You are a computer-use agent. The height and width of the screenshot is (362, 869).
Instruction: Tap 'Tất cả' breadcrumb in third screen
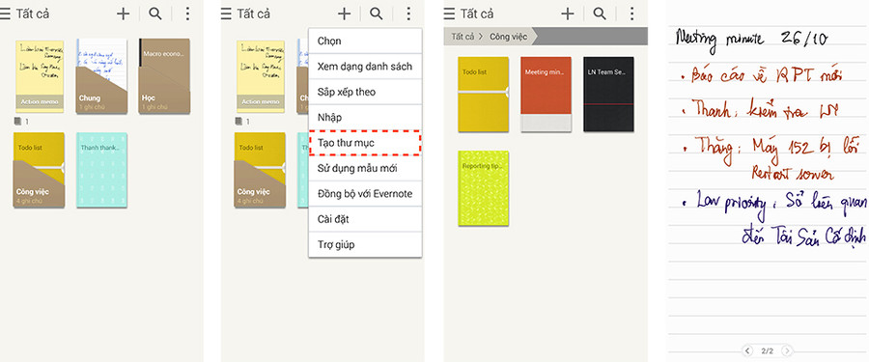click(463, 37)
